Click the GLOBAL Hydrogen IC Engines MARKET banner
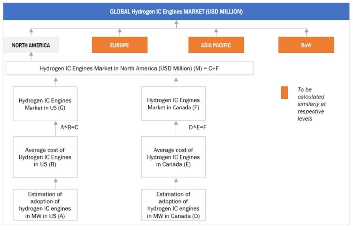 coord(176,11)
